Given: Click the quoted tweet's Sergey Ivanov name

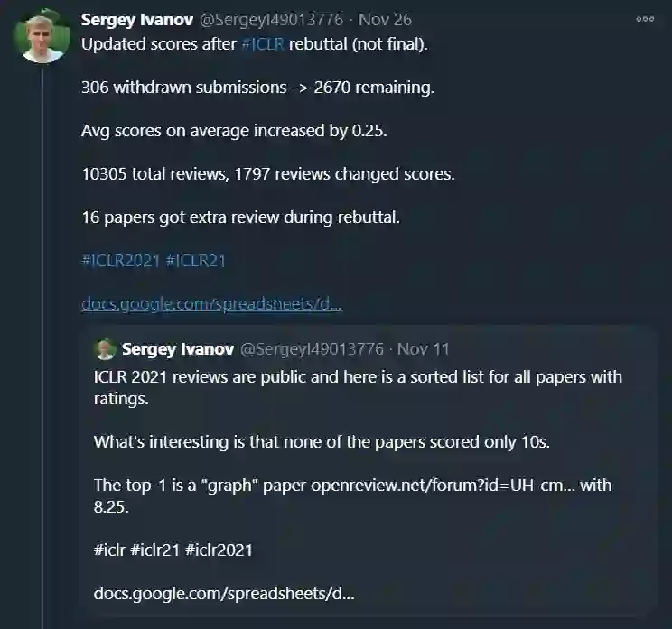Looking at the screenshot, I should click(x=175, y=349).
